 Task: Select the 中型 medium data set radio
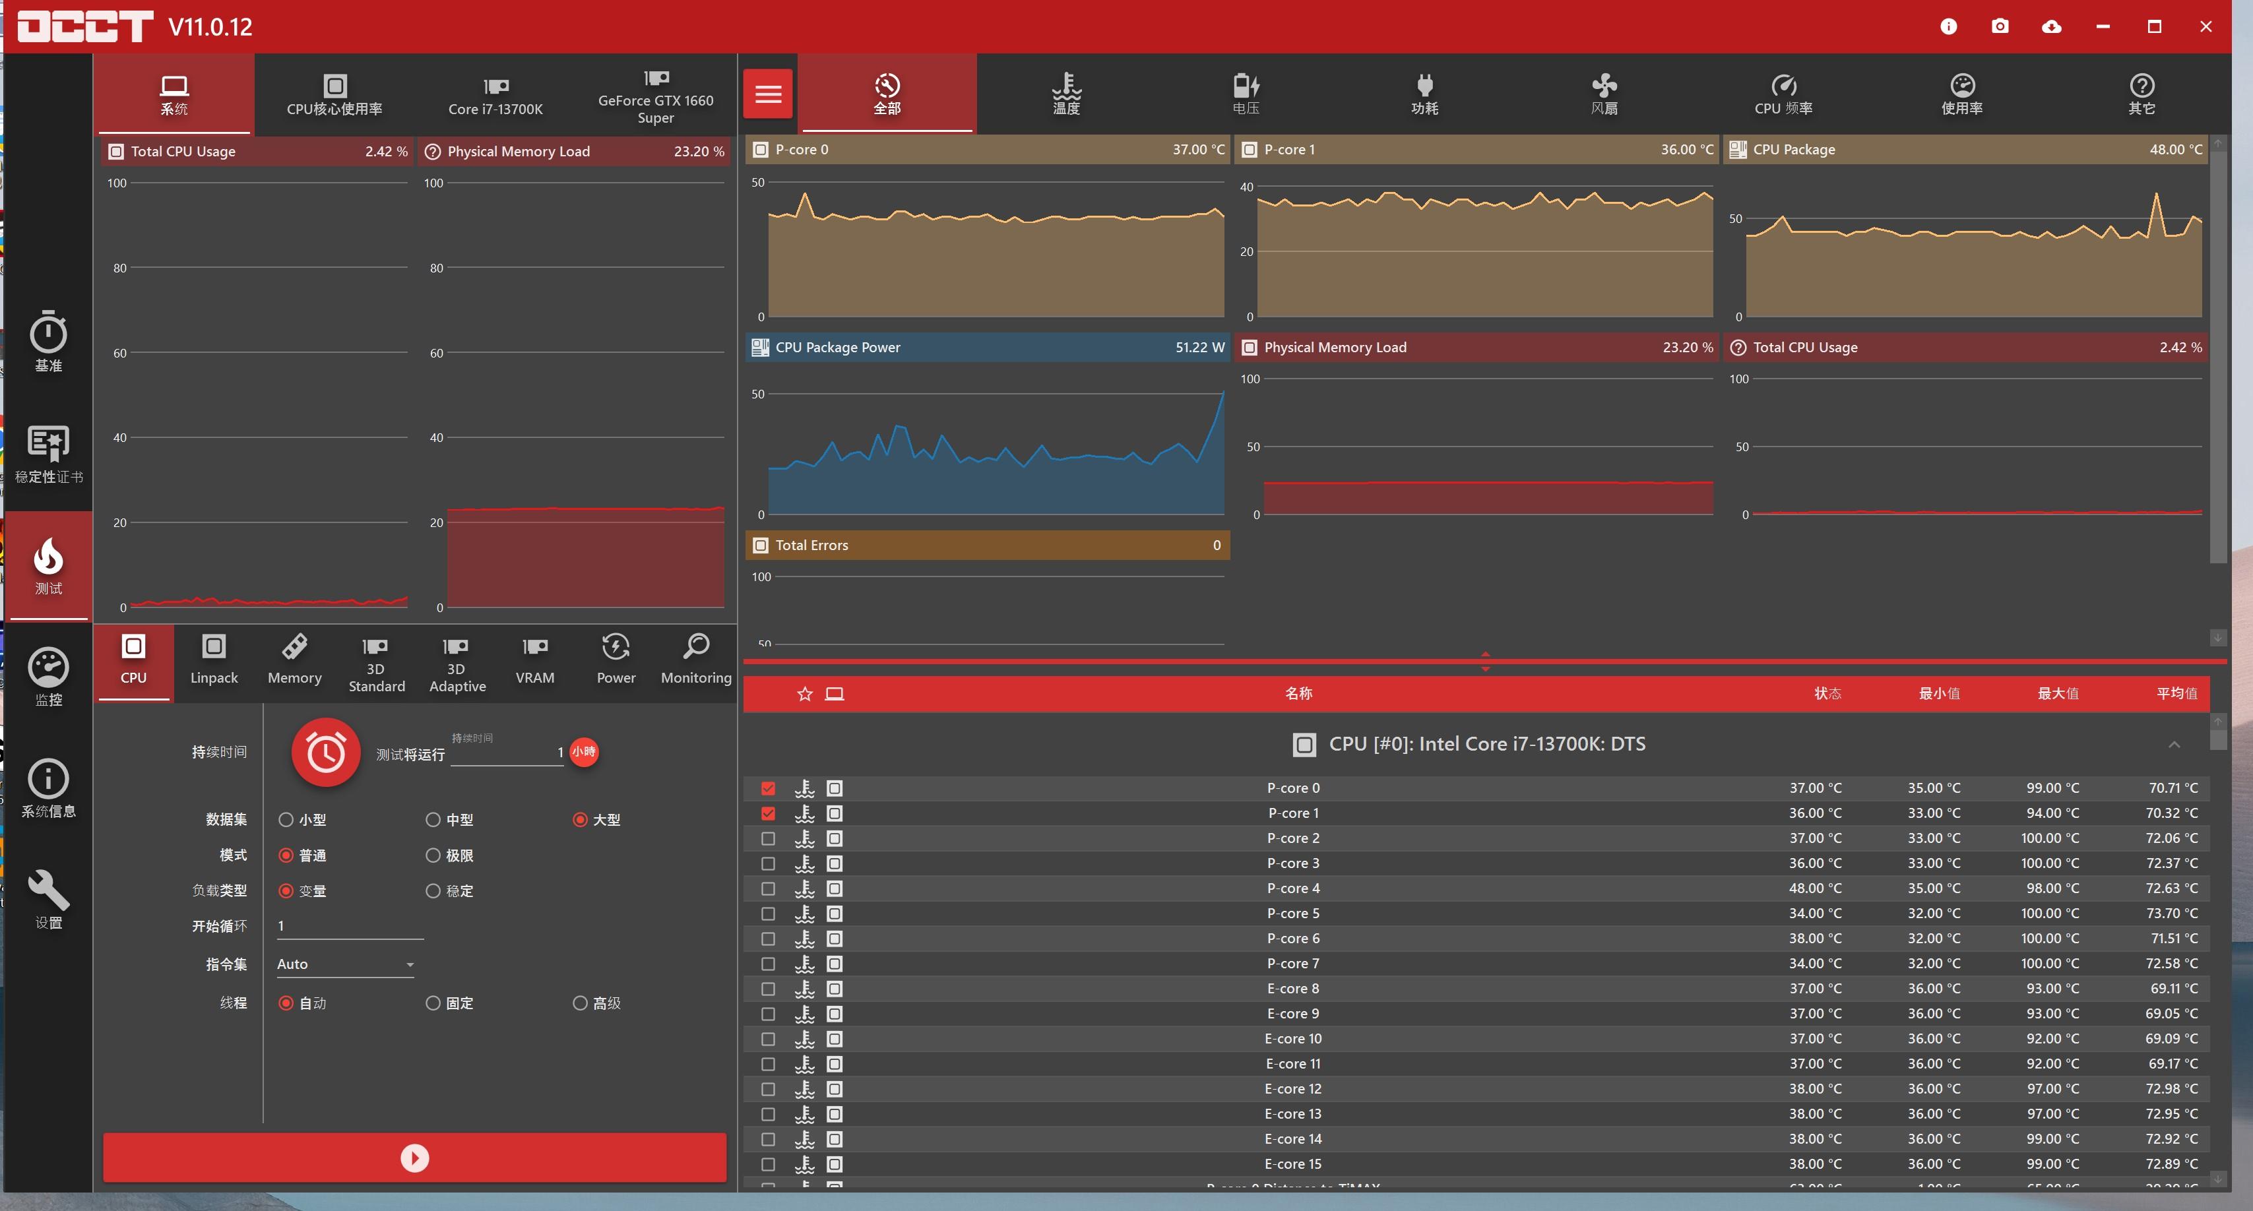432,819
